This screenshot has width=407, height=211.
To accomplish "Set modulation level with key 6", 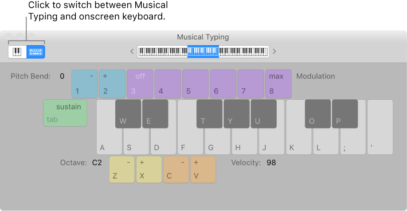I will click(223, 84).
